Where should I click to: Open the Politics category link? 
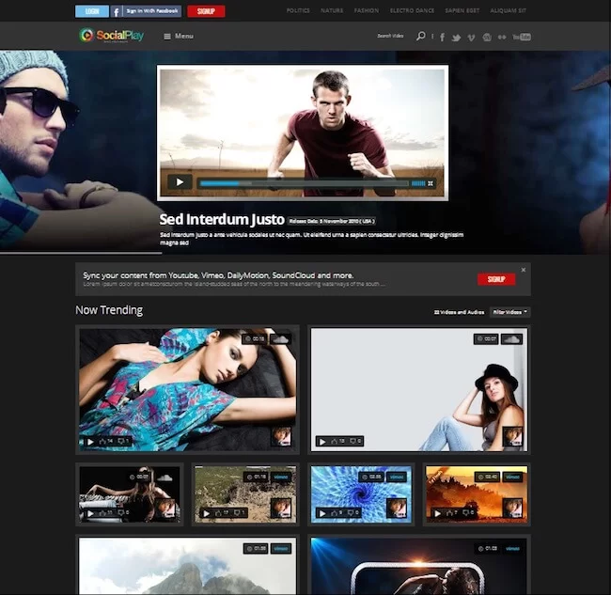click(298, 11)
